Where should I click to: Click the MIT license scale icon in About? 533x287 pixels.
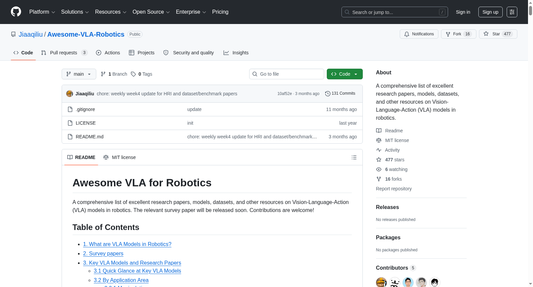point(379,140)
